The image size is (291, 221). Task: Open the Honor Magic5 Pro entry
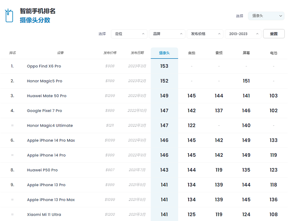point(45,81)
